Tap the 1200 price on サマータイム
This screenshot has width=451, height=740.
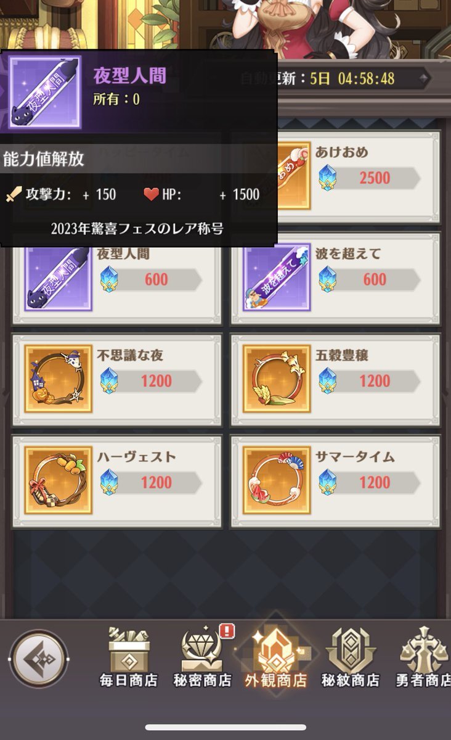click(x=370, y=482)
